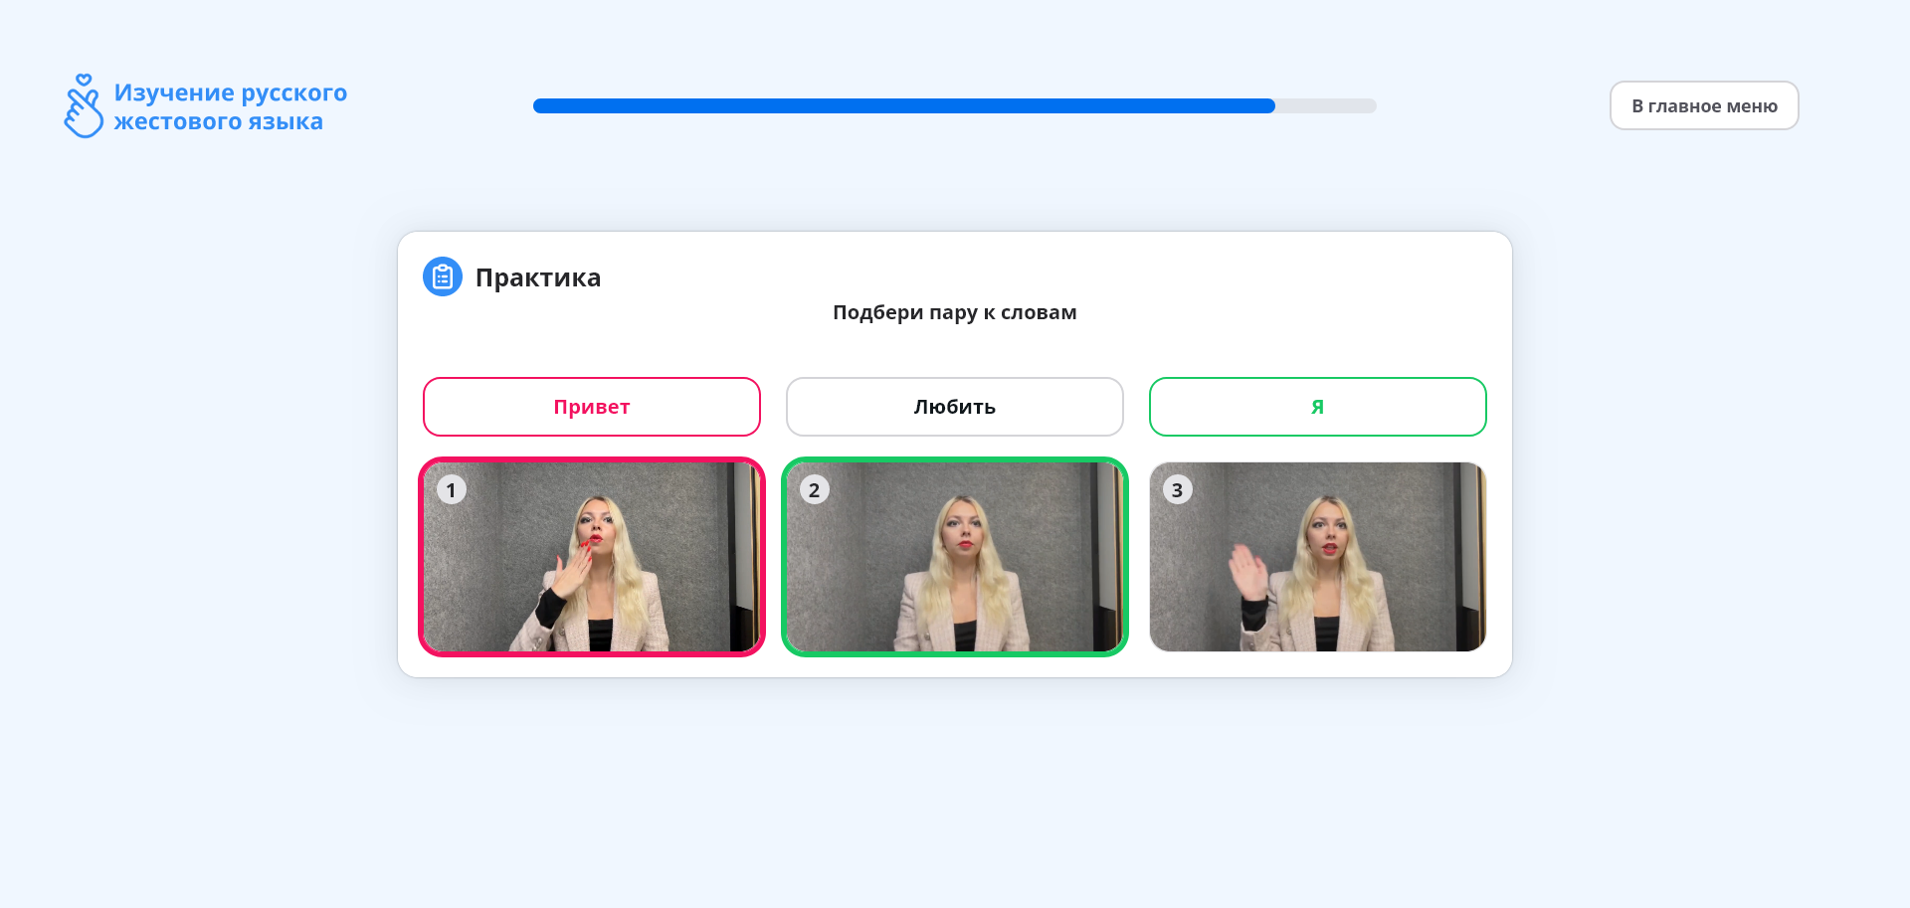Select the word button Любить
The image size is (1910, 908).
(955, 407)
